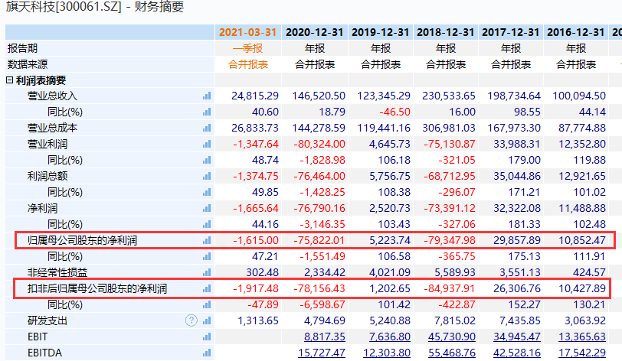Show trend chart for 利润总额
Image resolution: width=622 pixels, height=361 pixels.
[206, 176]
